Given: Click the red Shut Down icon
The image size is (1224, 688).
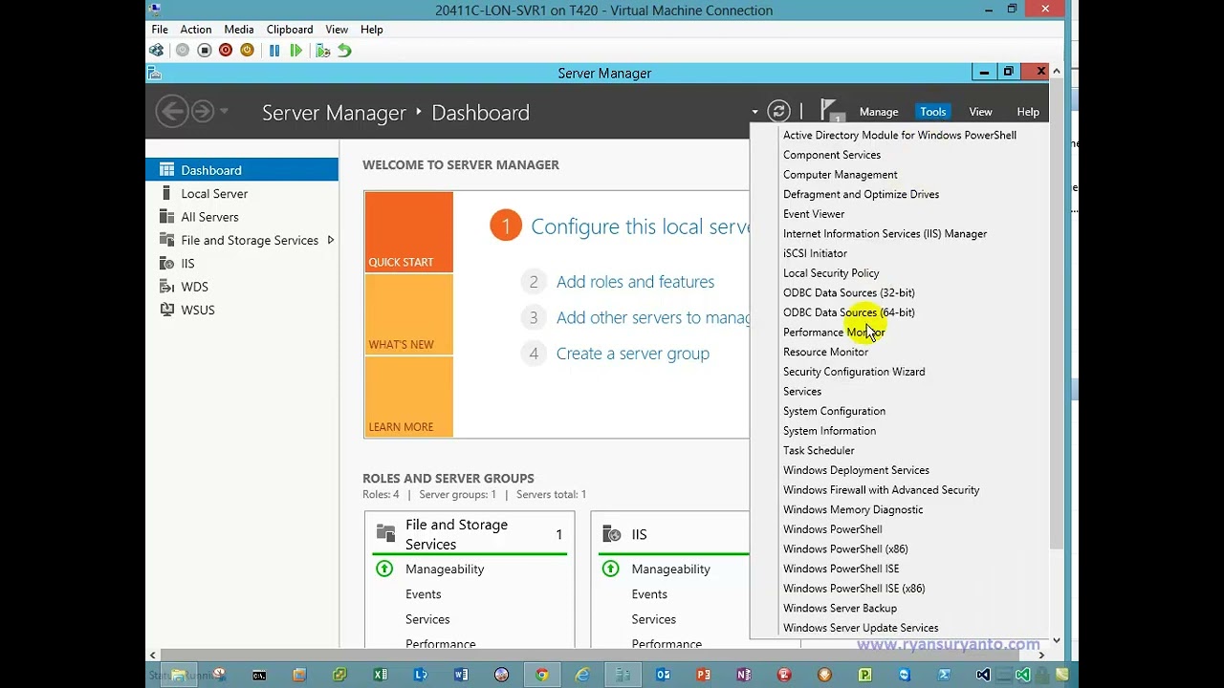Looking at the screenshot, I should [226, 51].
